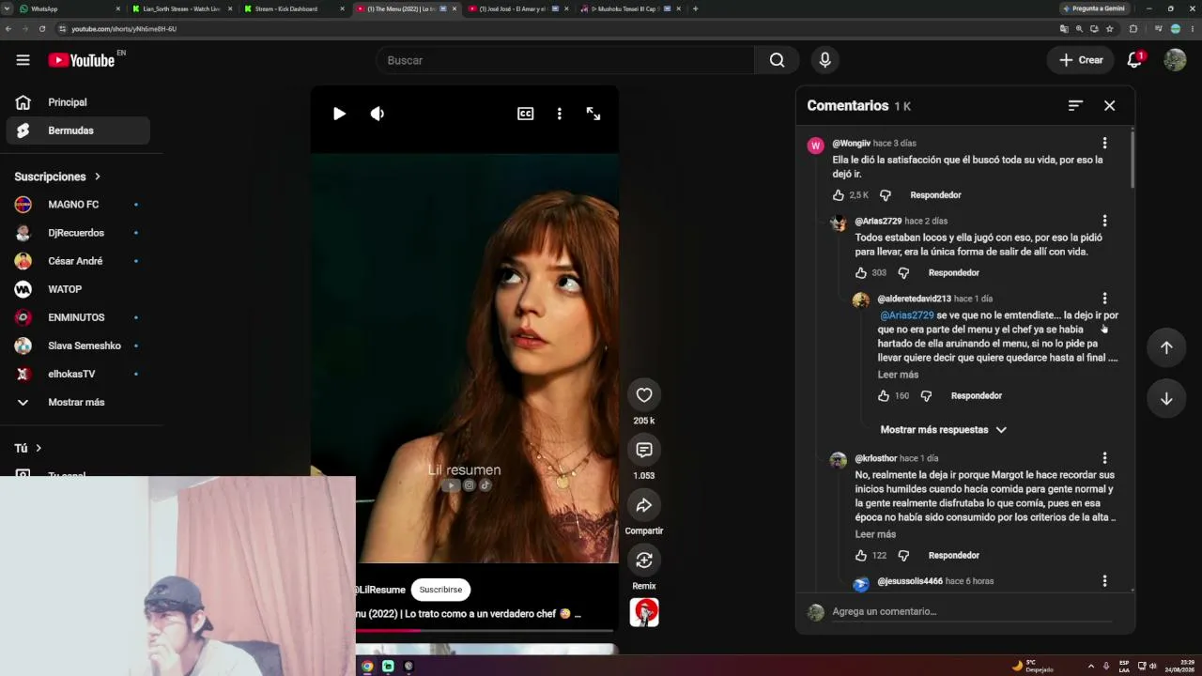This screenshot has width=1202, height=676.
Task: Seek along the Short's red progress bar
Action: point(485,631)
